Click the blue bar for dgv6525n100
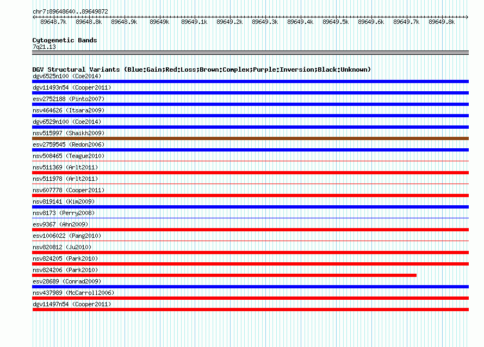Viewport: 484px width, 347px height. [250, 81]
